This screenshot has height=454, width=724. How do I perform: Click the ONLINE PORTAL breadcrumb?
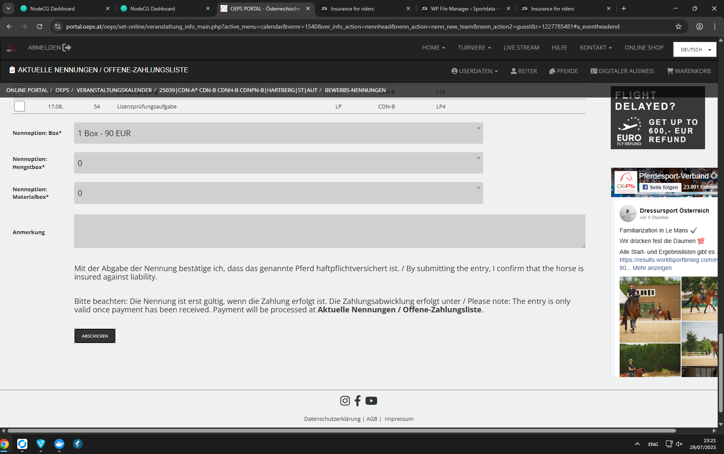pyautogui.click(x=27, y=90)
